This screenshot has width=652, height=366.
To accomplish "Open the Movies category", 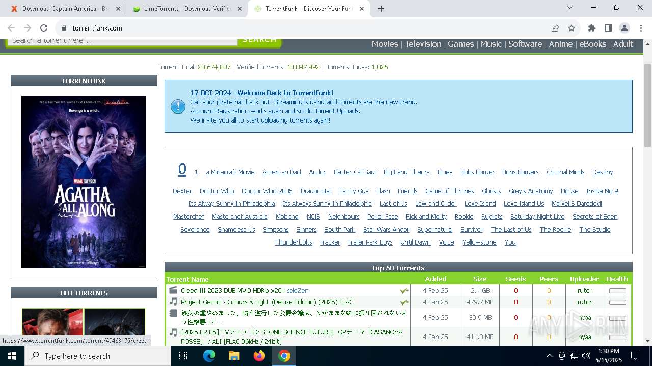I will 385,44.
